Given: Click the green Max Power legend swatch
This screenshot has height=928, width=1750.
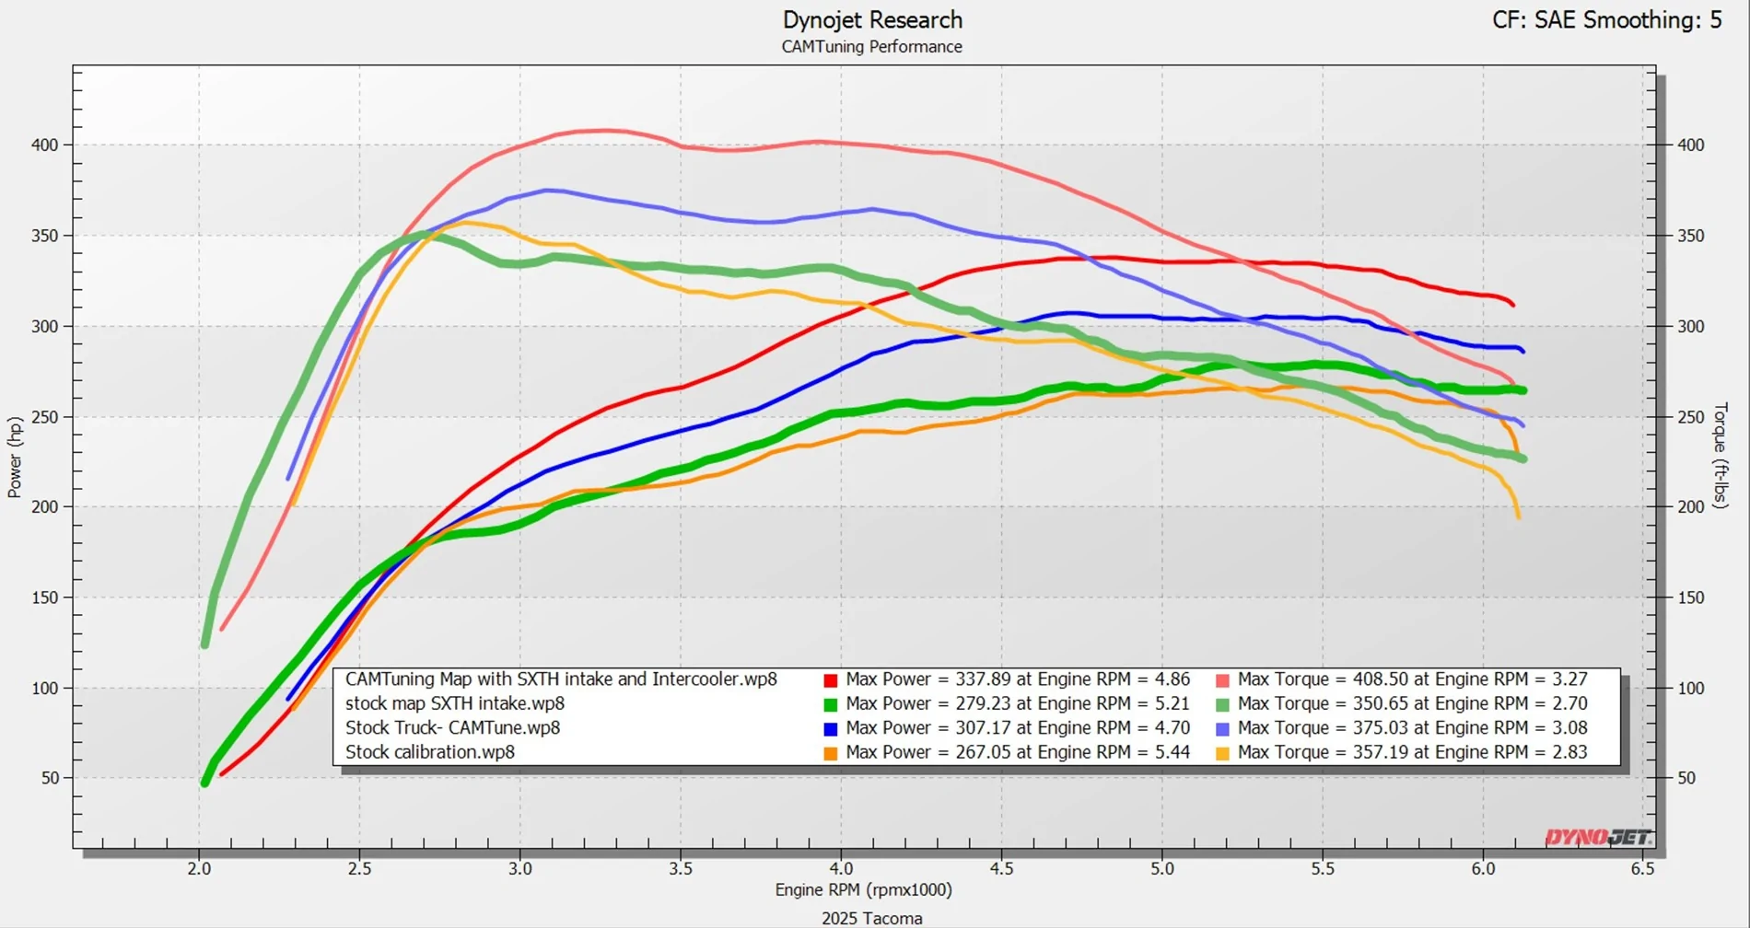Looking at the screenshot, I should pyautogui.click(x=830, y=705).
